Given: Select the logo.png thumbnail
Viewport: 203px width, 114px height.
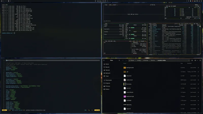Looking at the screenshot, I should point(125,105).
